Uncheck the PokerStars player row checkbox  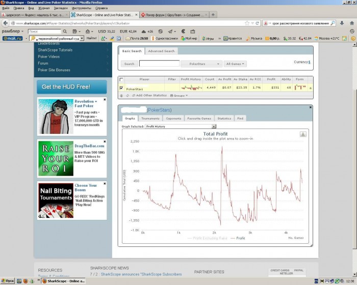121,88
